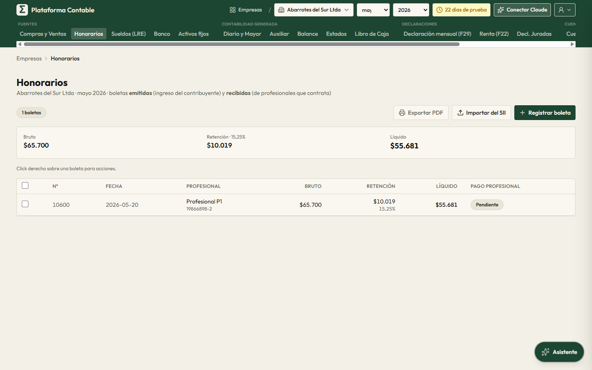Go to the Banco tab
The image size is (592, 370).
(x=162, y=34)
